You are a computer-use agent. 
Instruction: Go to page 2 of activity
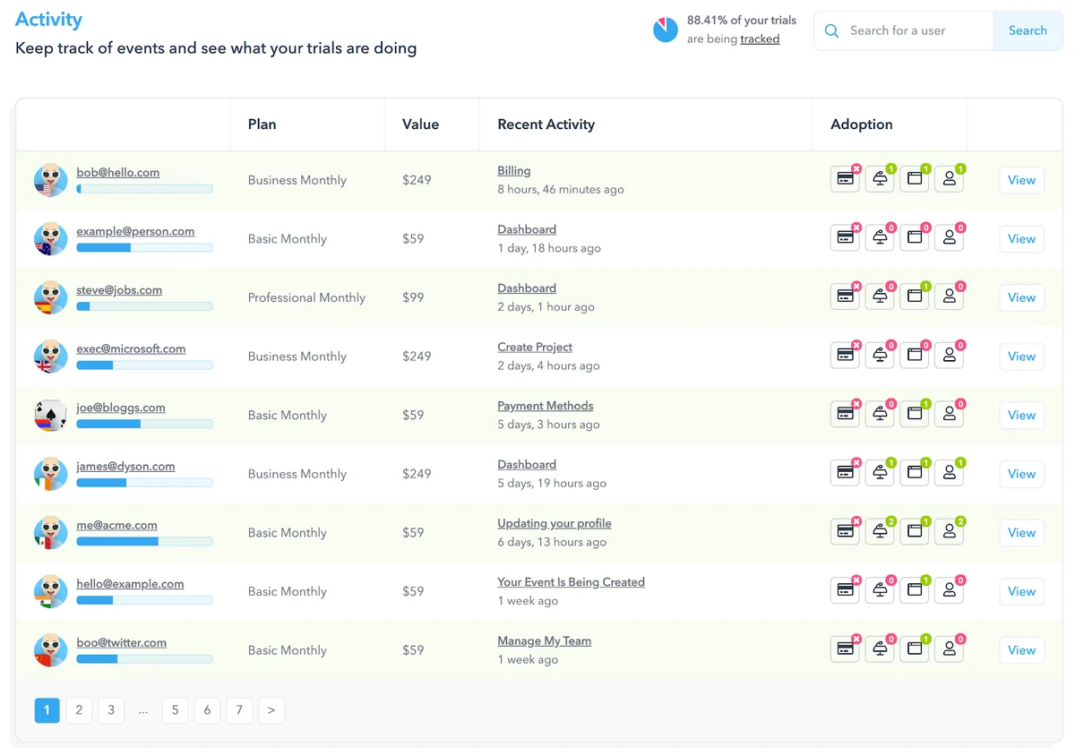[x=79, y=710]
